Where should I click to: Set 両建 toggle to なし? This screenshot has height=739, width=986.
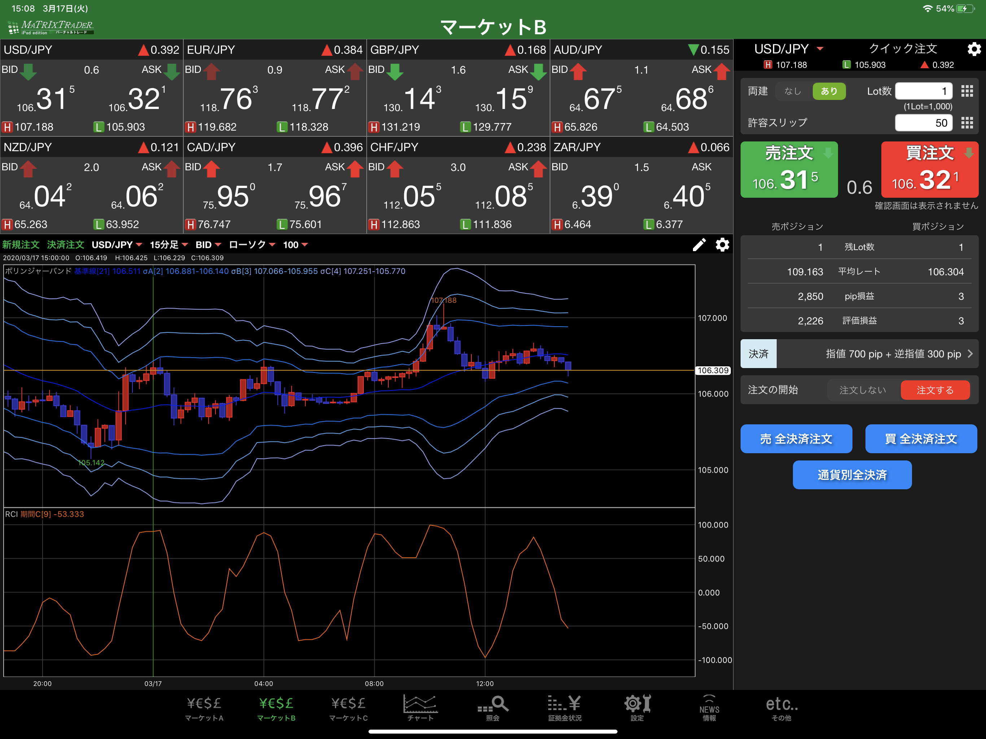793,91
